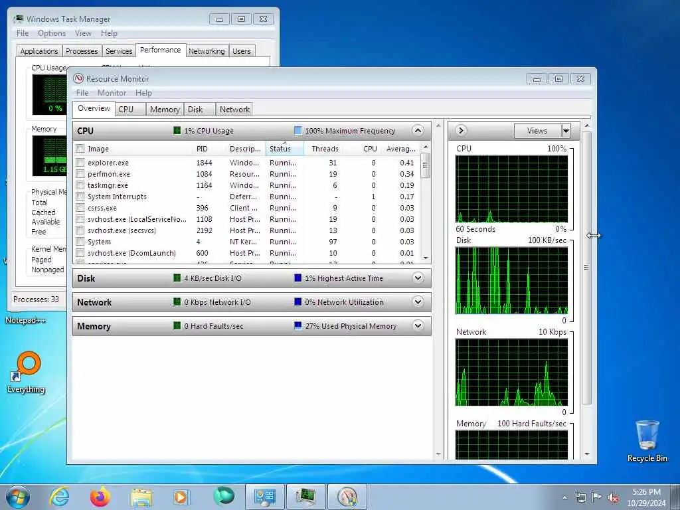Viewport: 680px width, 510px height.
Task: Show hidden tray icons arrow
Action: click(564, 498)
